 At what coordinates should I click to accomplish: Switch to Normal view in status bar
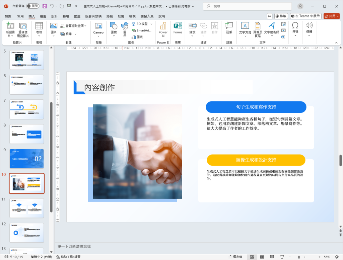(x=252, y=257)
